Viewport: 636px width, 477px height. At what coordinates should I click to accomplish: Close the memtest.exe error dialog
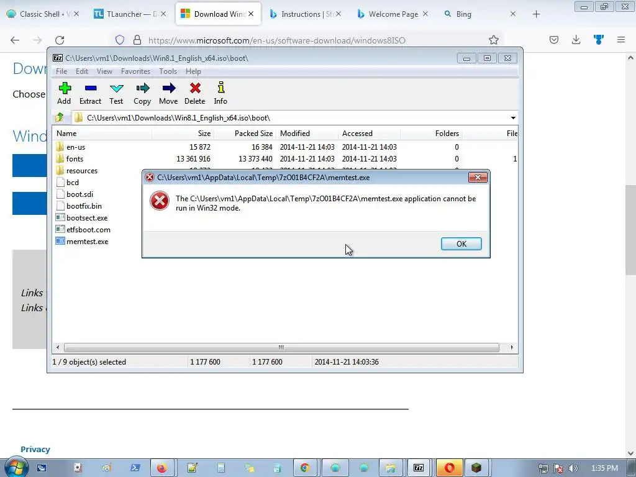[478, 177]
